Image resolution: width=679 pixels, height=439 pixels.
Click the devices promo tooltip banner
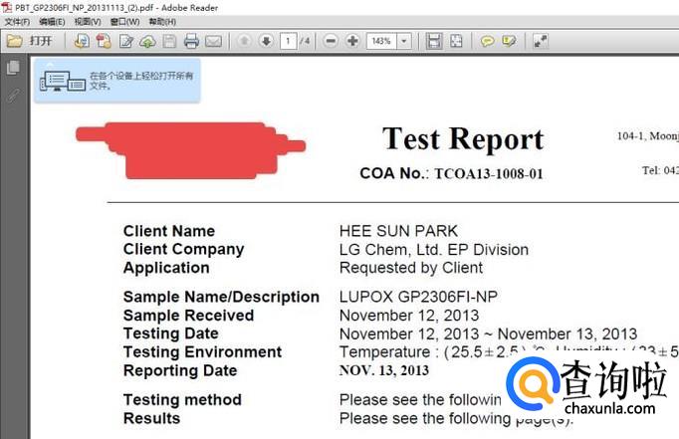point(117,81)
